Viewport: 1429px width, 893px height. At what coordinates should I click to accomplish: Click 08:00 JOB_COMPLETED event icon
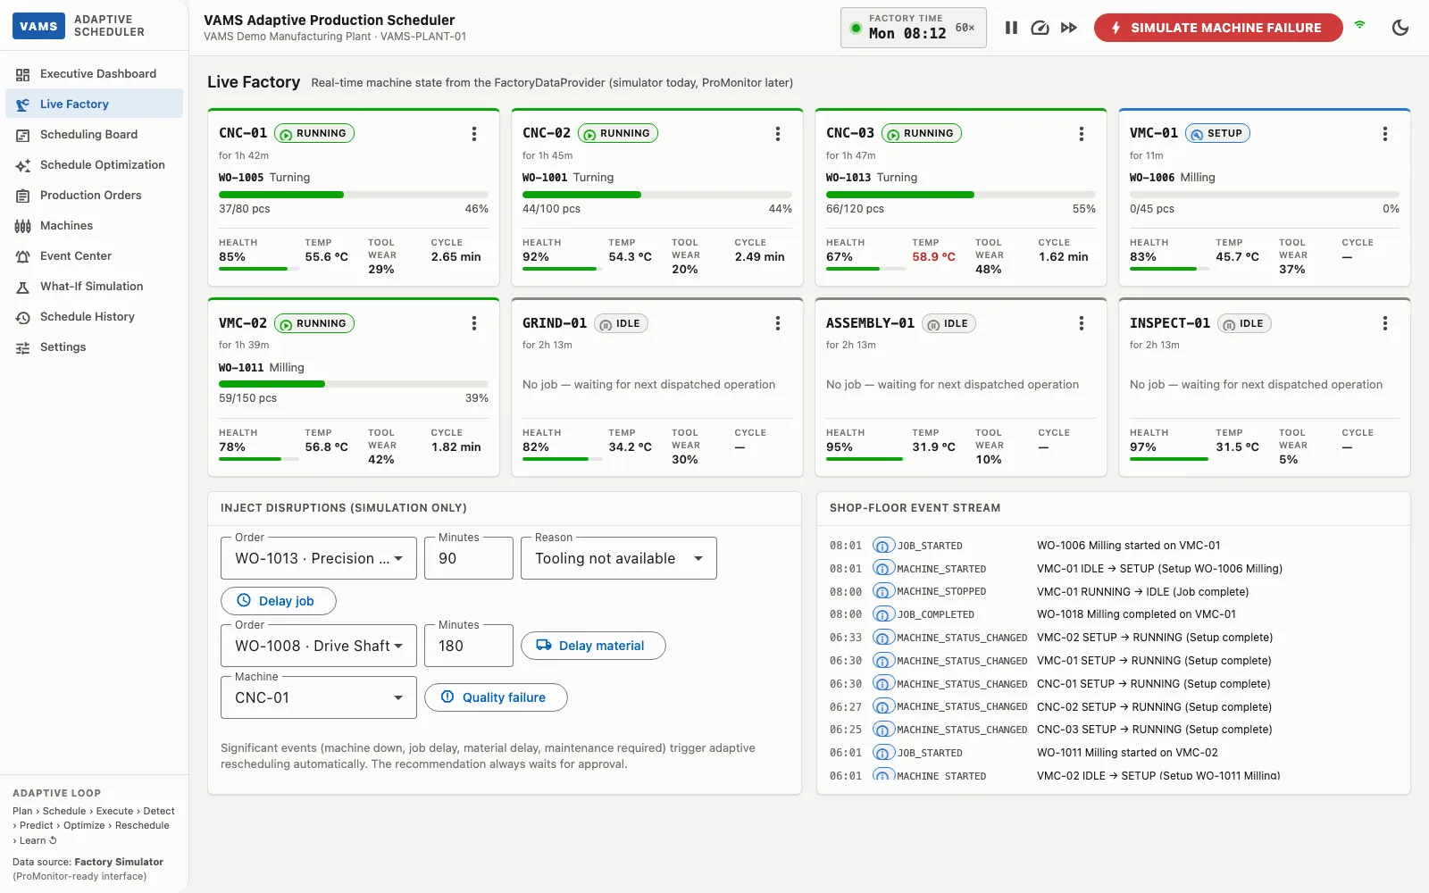(883, 614)
